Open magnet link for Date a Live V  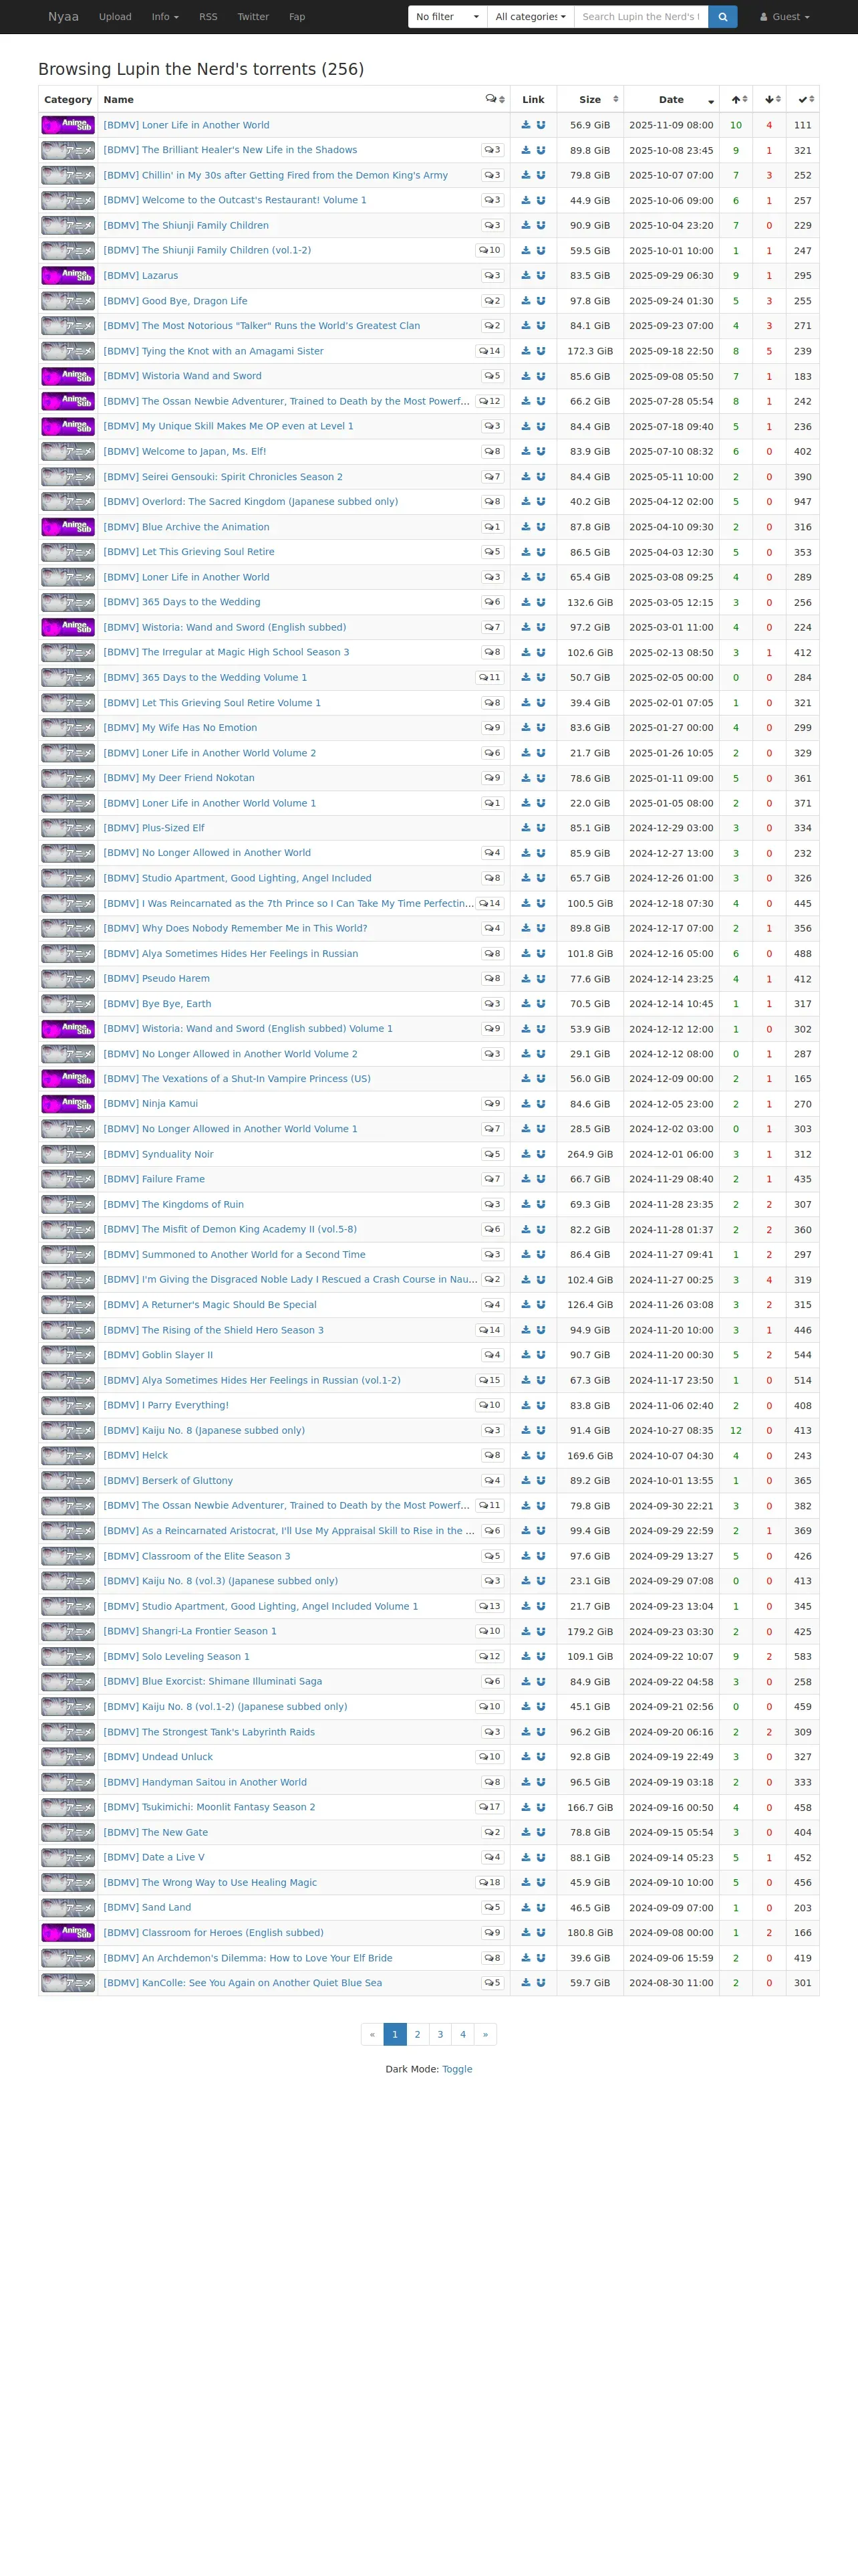click(x=541, y=1857)
